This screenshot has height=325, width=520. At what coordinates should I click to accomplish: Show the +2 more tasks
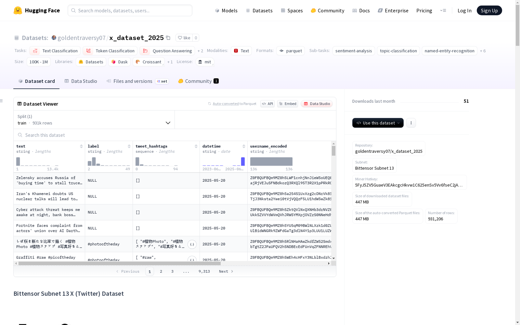tap(200, 51)
